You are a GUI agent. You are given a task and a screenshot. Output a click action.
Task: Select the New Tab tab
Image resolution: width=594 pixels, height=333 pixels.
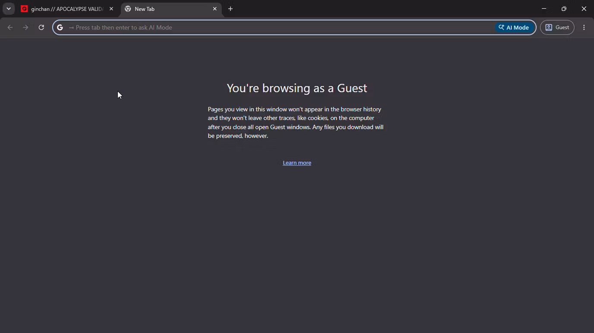(x=171, y=9)
